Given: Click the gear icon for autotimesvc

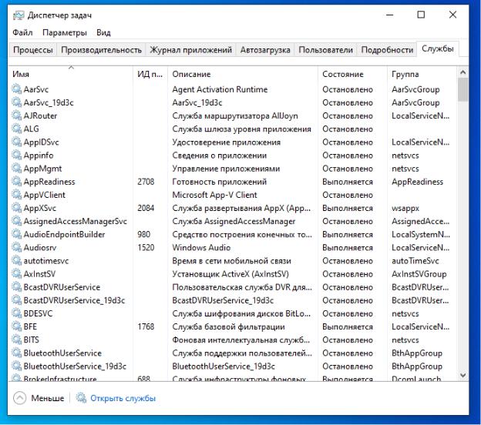Looking at the screenshot, I should pyautogui.click(x=16, y=260).
